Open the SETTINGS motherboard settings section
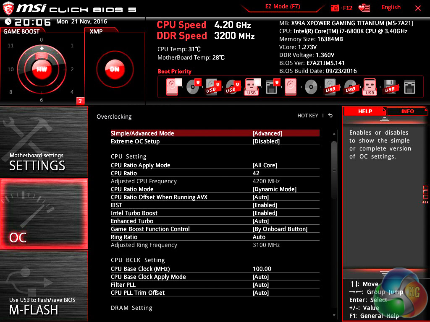This screenshot has width=430, height=322. (44, 142)
